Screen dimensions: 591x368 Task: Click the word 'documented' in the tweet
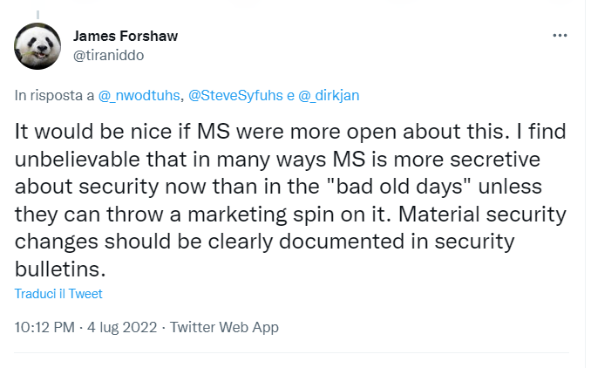[296, 242]
